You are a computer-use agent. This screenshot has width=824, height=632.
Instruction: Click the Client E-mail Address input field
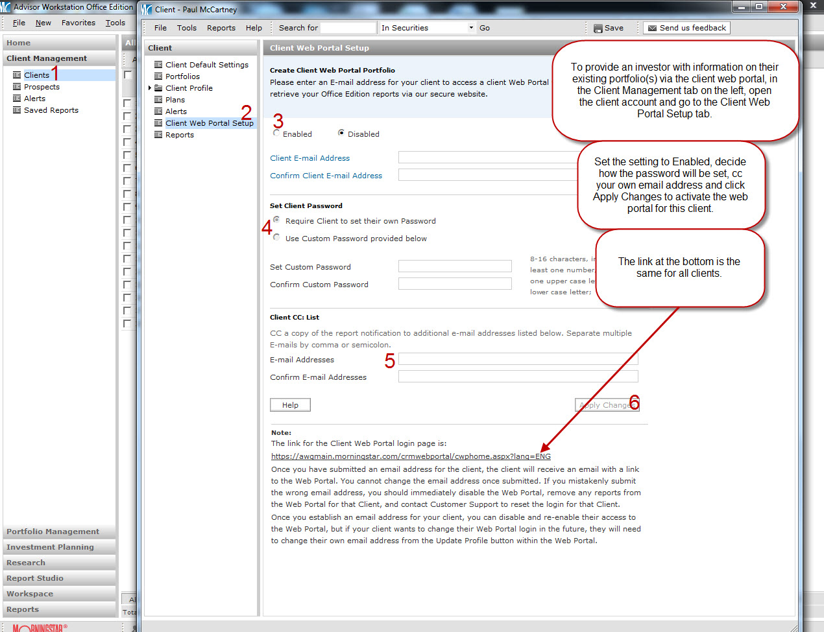488,158
